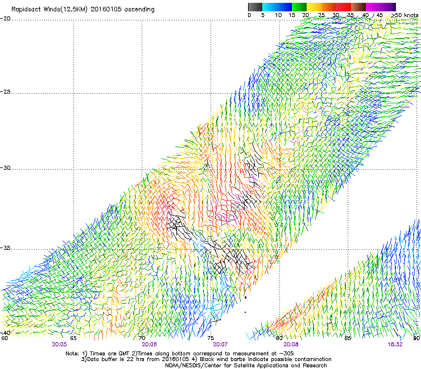Click the legend scale label "25"
This screenshot has width=421, height=369.
pos(321,15)
